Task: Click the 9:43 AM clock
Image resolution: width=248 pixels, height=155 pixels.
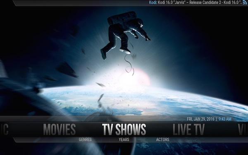Action: 225,119
